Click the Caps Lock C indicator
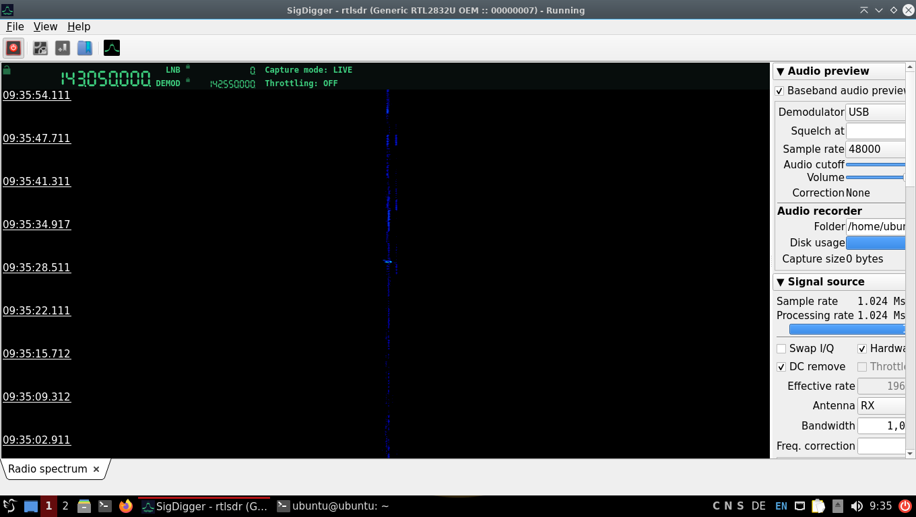Viewport: 916px width, 517px height. tap(717, 506)
